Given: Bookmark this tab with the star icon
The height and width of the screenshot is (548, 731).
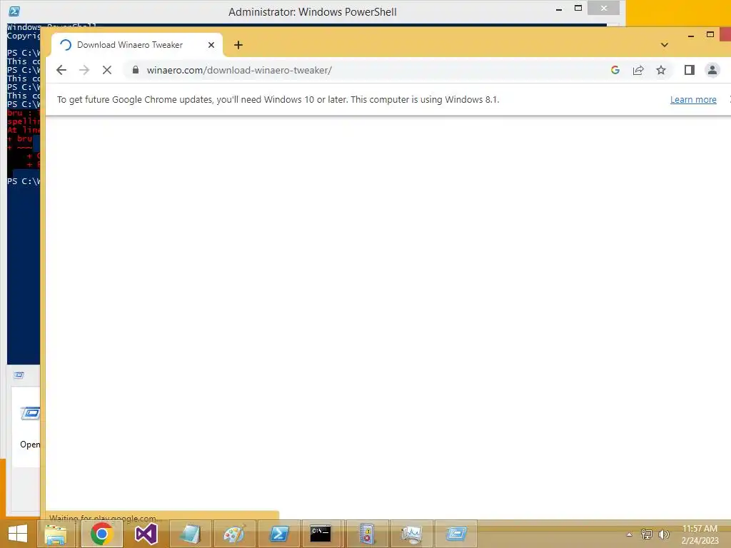Looking at the screenshot, I should 660,70.
